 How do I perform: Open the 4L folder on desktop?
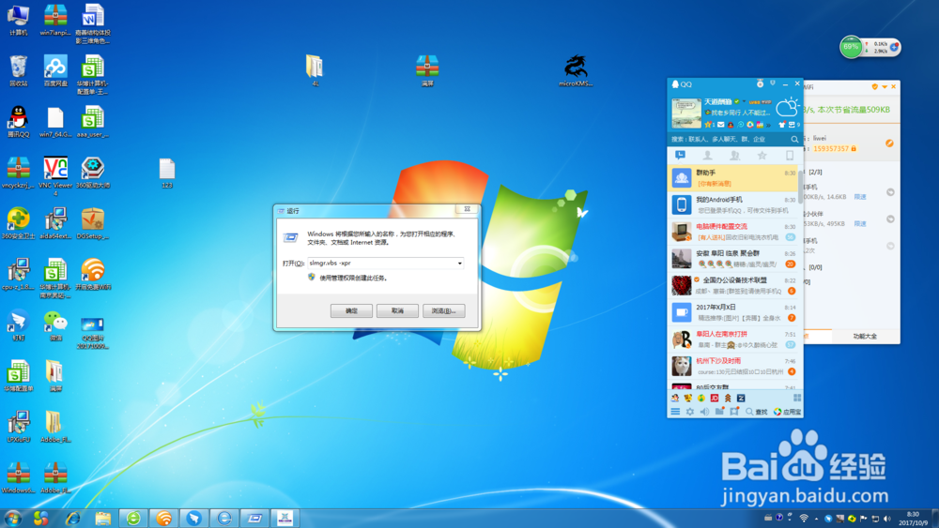(x=315, y=70)
